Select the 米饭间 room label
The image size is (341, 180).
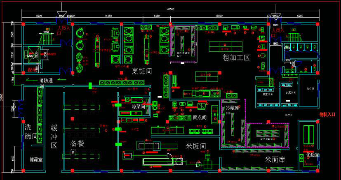point(195,146)
